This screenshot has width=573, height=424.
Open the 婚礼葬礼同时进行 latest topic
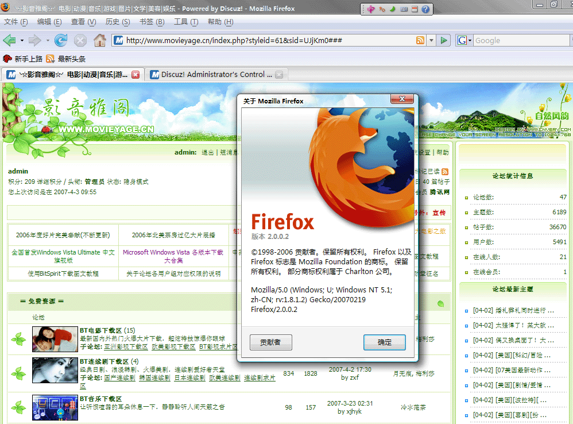click(x=513, y=310)
